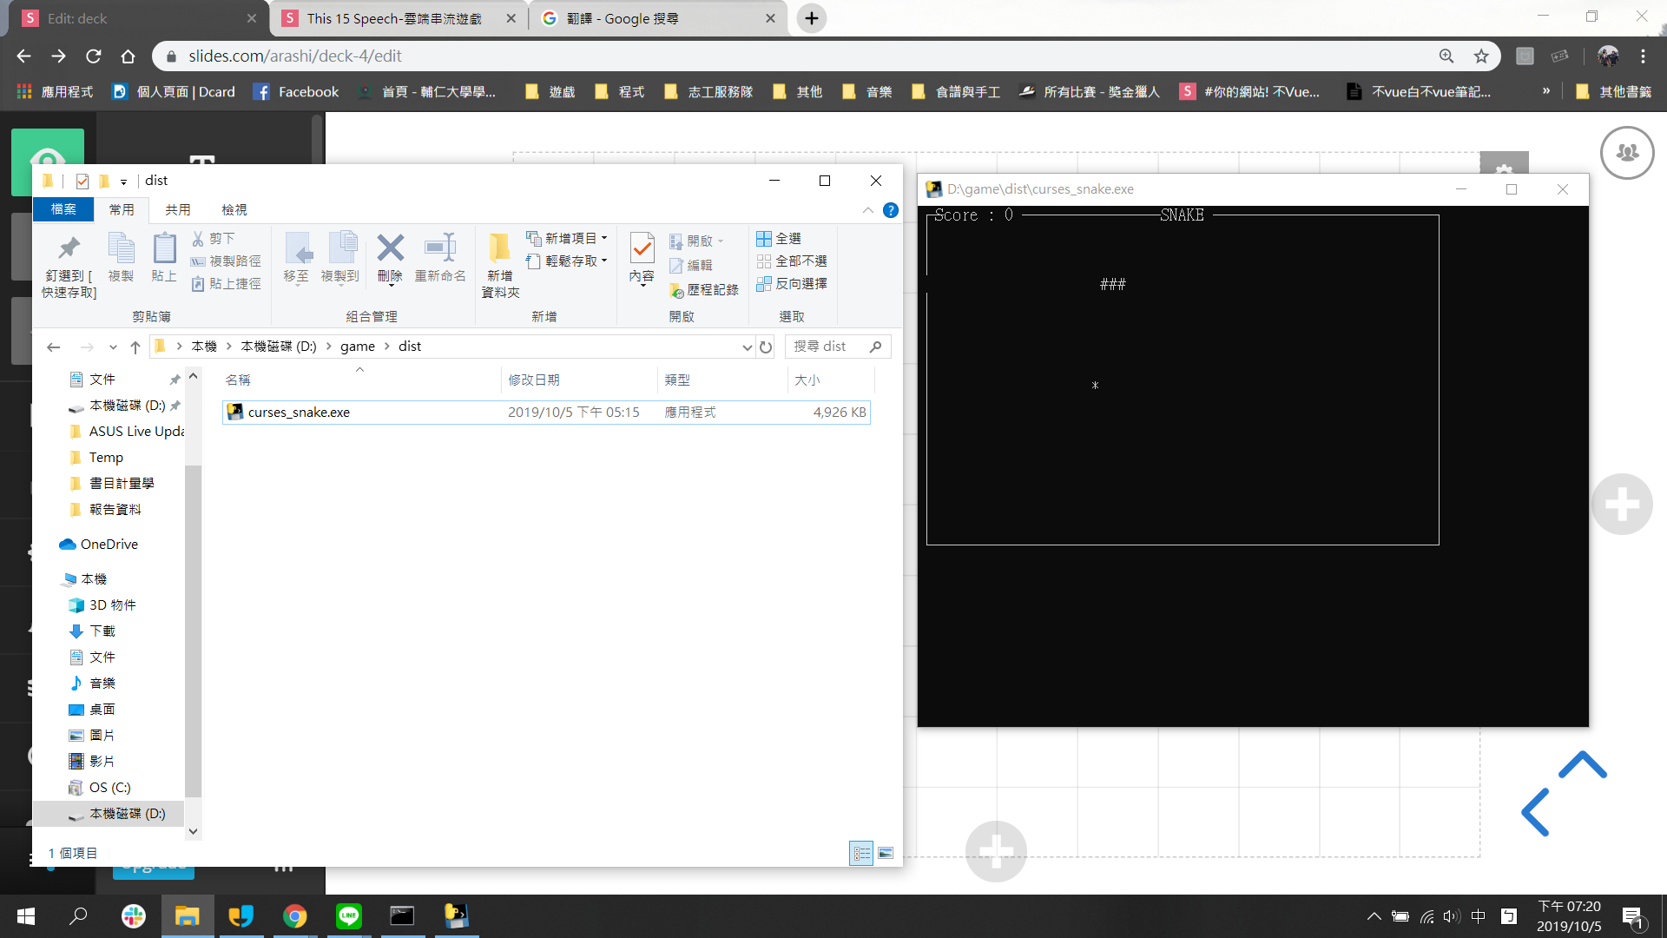The height and width of the screenshot is (938, 1667).
Task: Collapse the Explorer ribbon chevron
Action: click(867, 210)
